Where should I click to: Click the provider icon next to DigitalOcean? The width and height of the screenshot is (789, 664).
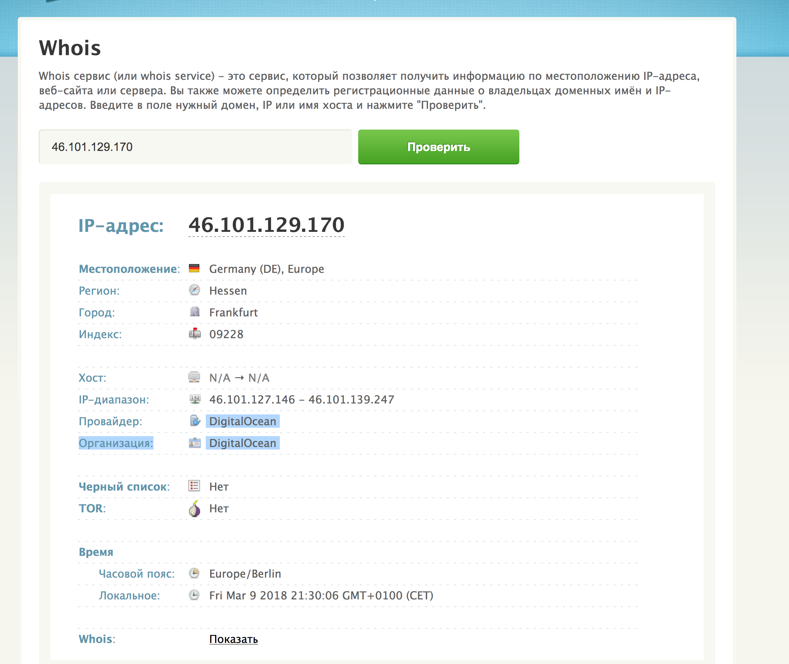[x=195, y=421]
